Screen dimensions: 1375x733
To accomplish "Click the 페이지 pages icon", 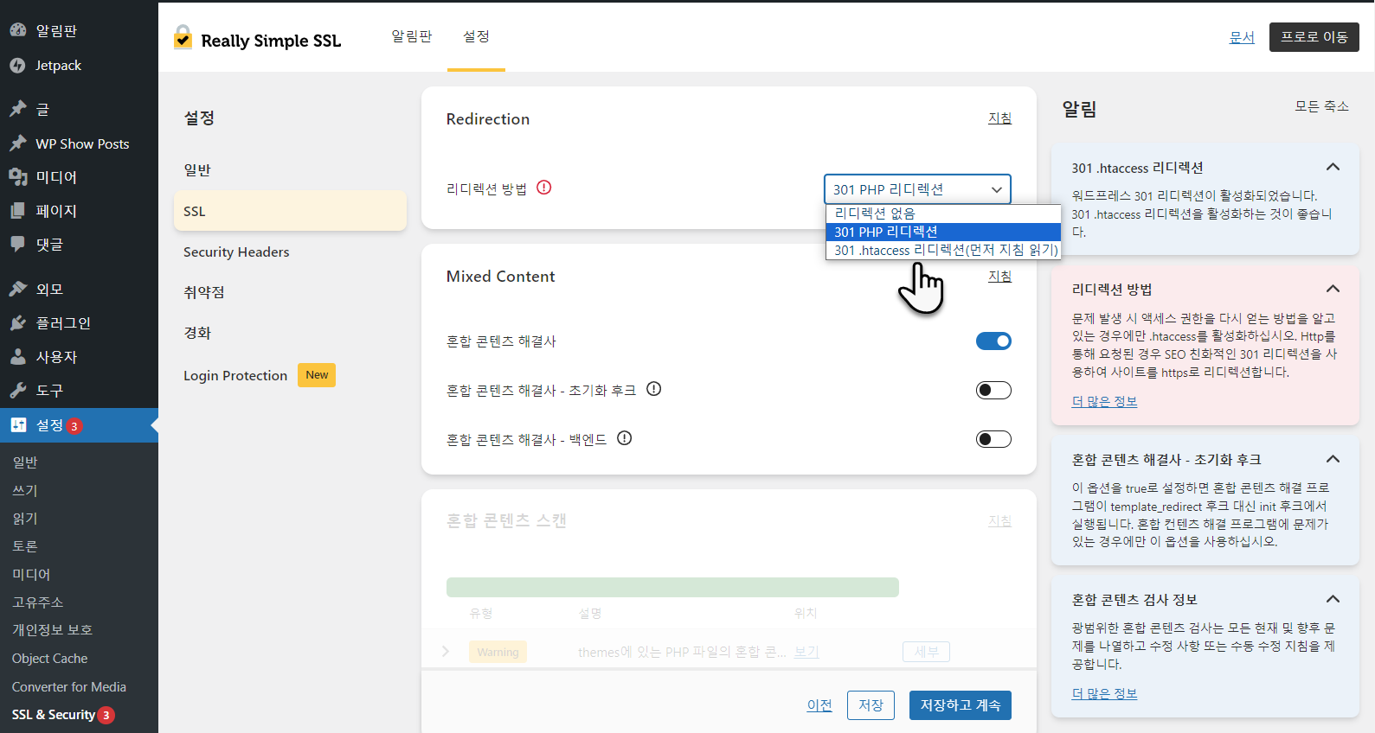I will click(18, 211).
